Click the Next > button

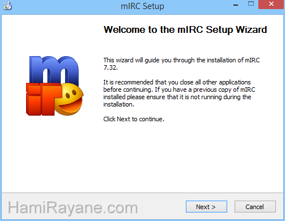[206, 206]
